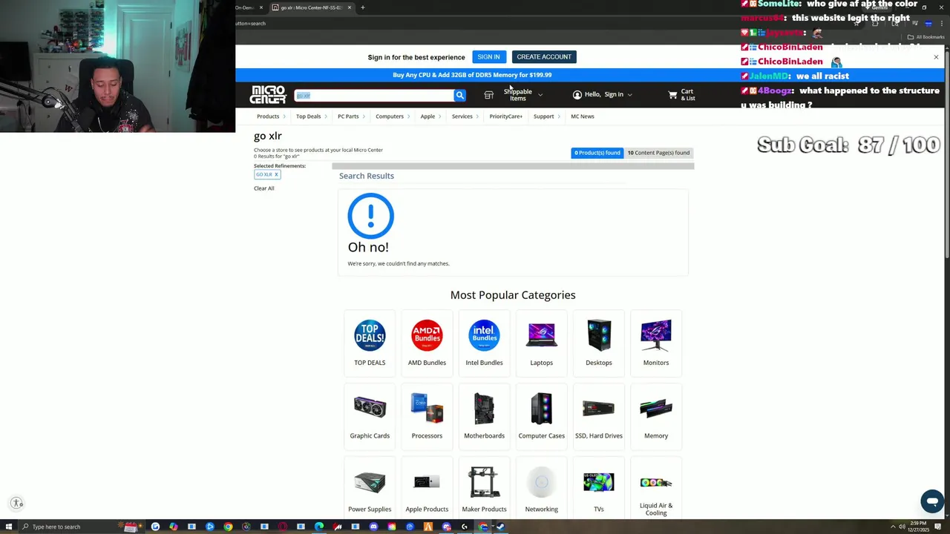Viewport: 950px width, 534px height.
Task: Open the Apple Products category
Action: click(427, 489)
